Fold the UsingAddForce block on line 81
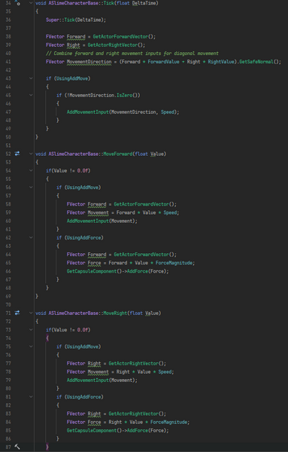The image size is (288, 452). [31, 397]
